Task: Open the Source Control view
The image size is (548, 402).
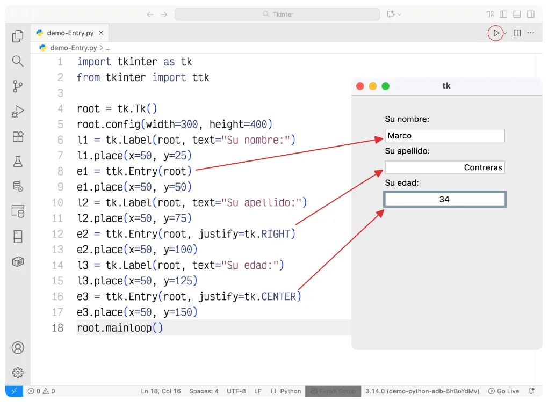Action: pos(18,86)
